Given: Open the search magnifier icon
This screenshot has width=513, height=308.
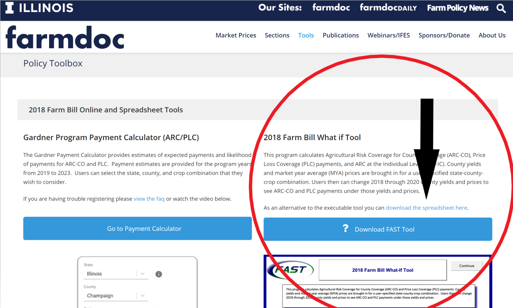Looking at the screenshot, I should point(501,8).
